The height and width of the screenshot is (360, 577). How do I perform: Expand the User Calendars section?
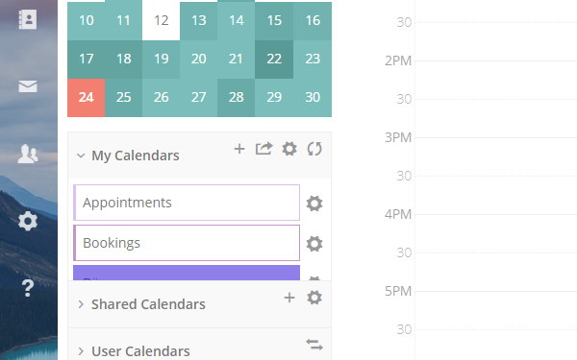tap(81, 351)
